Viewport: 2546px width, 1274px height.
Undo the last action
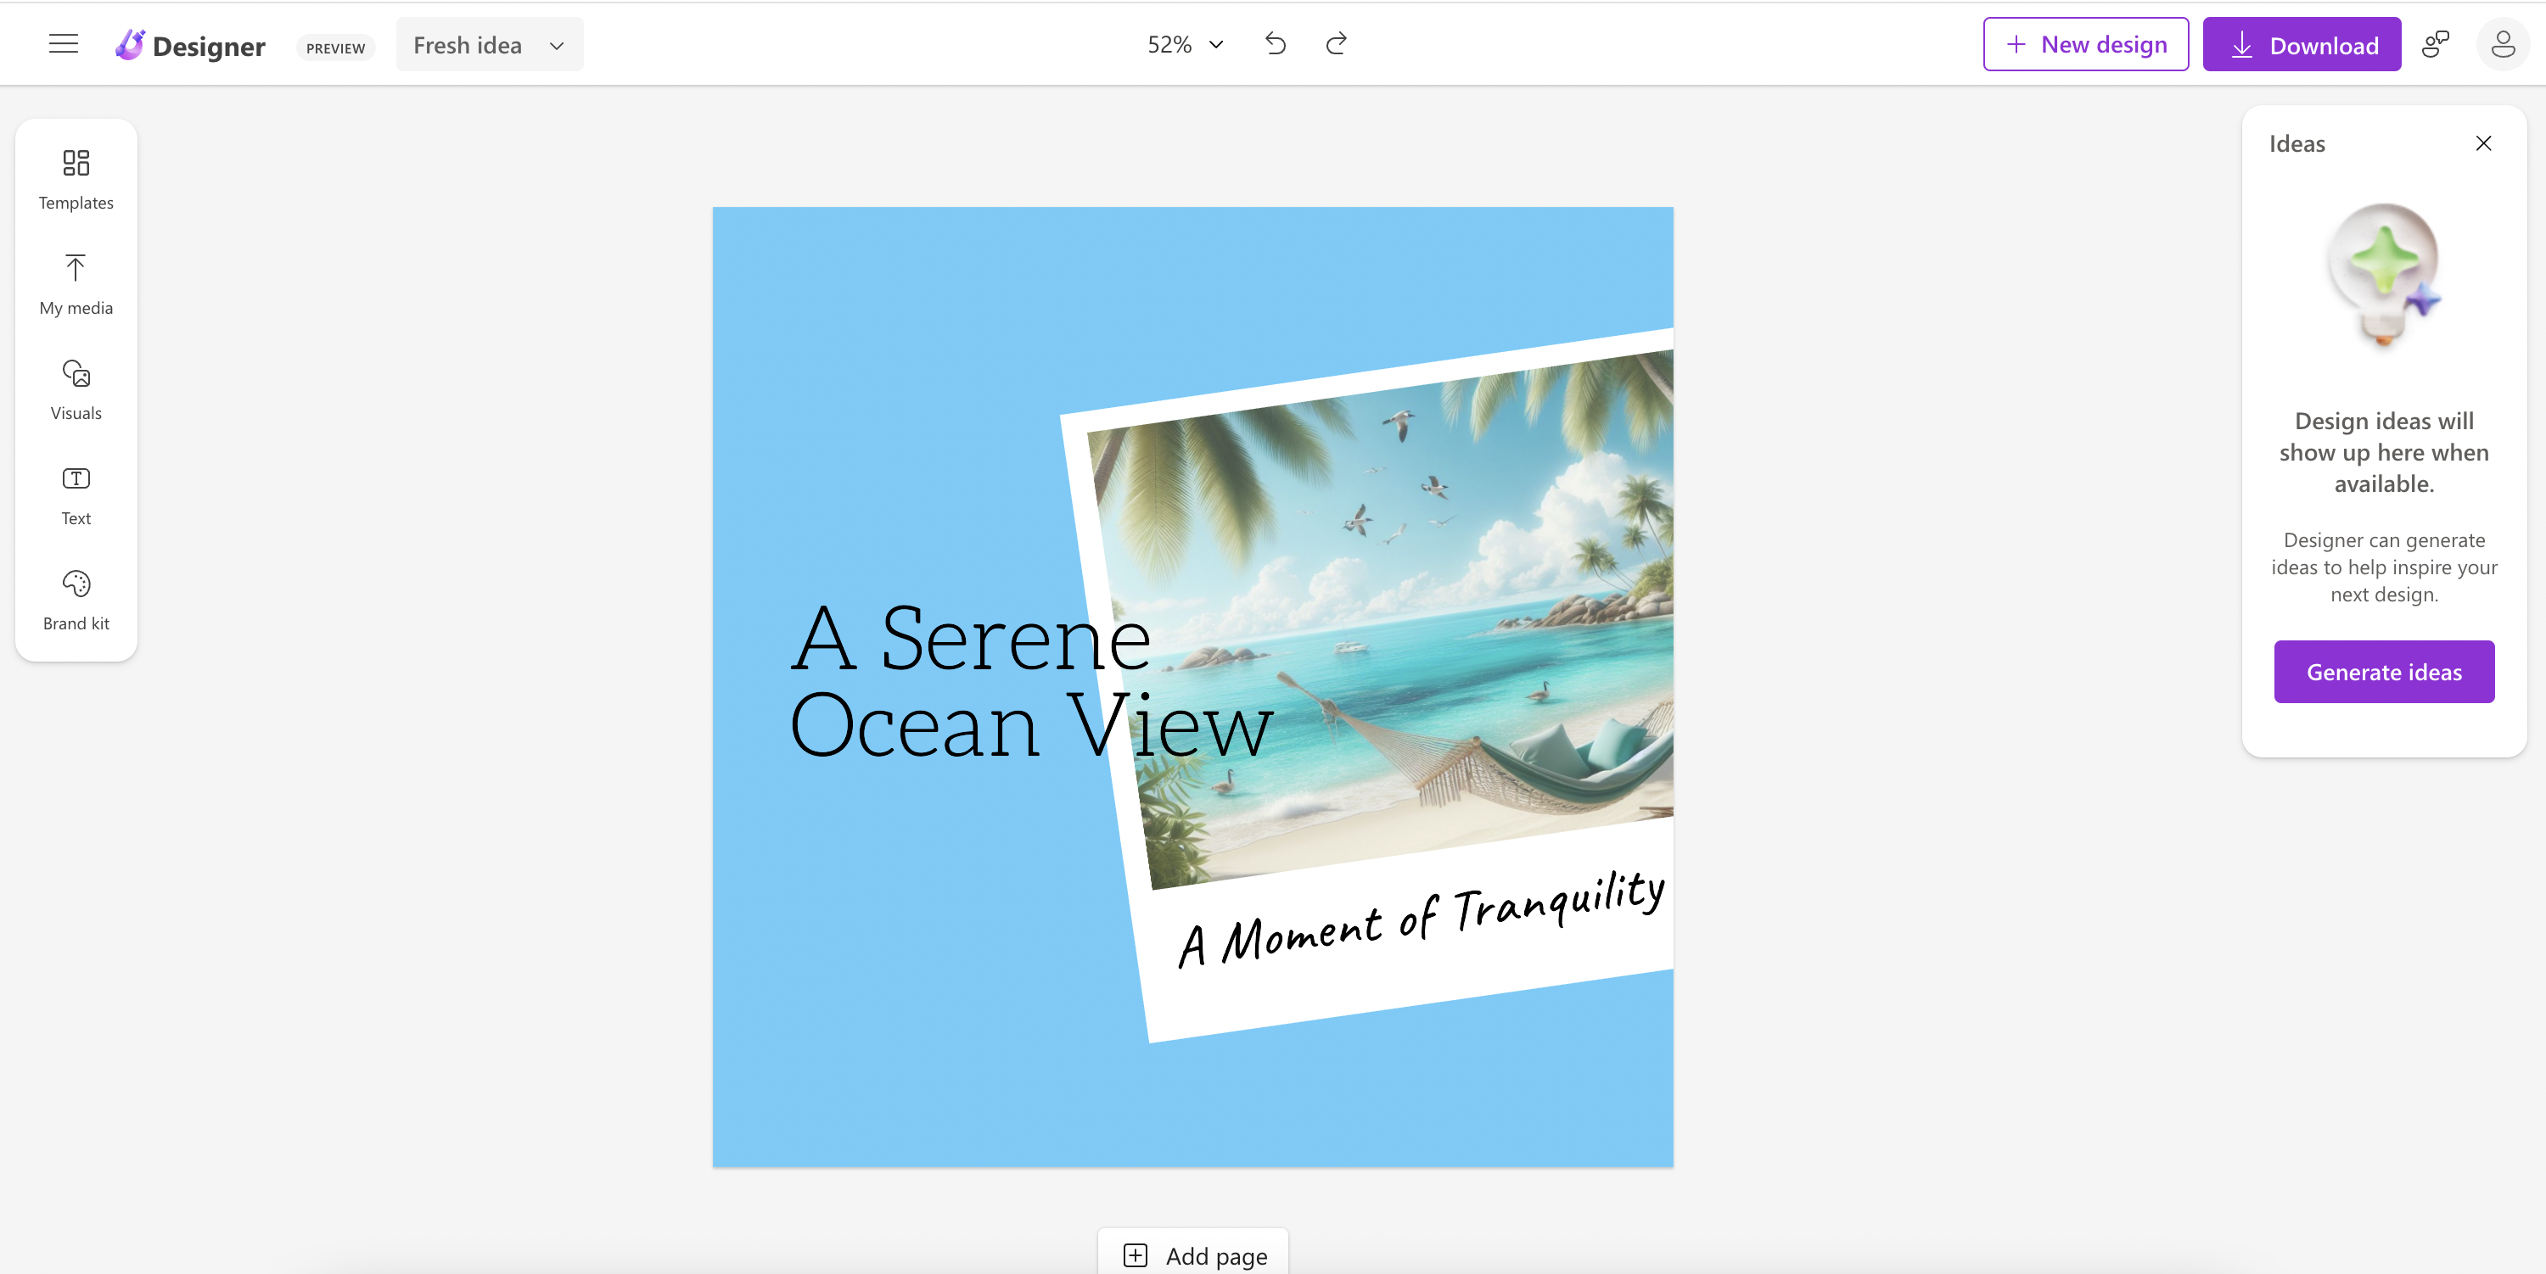[x=1275, y=43]
